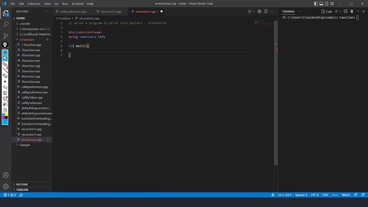Run the C++ file with play button
The image size is (368, 207).
[x=250, y=11]
